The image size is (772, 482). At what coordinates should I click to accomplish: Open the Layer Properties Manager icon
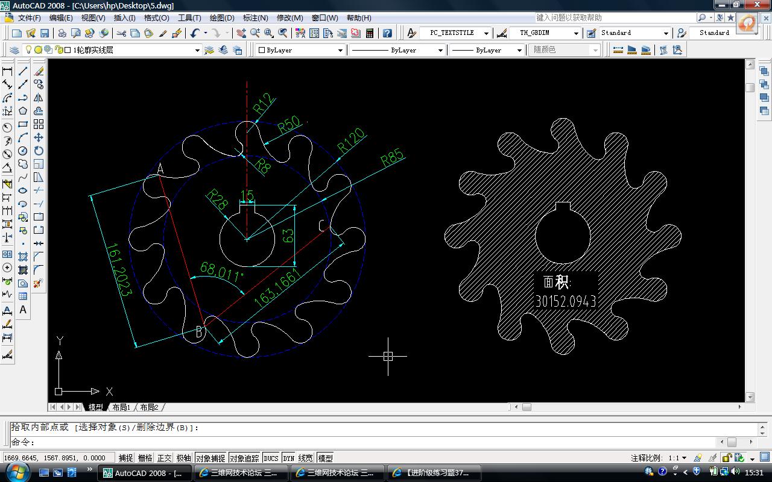(15, 50)
